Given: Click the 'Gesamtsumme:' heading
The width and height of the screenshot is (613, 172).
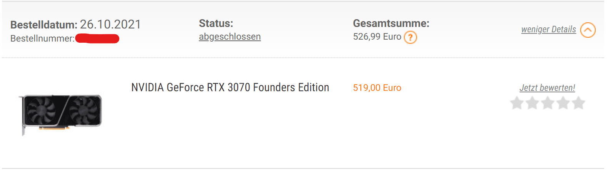Looking at the screenshot, I should point(391,23).
